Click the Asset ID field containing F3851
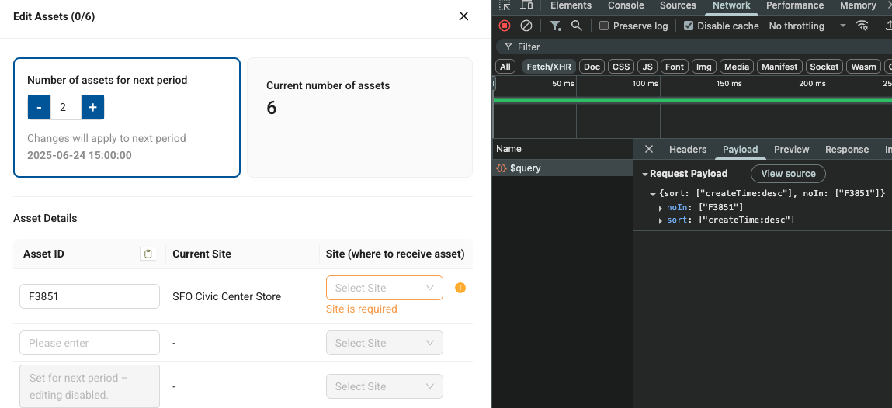The height and width of the screenshot is (408, 892). tap(90, 296)
